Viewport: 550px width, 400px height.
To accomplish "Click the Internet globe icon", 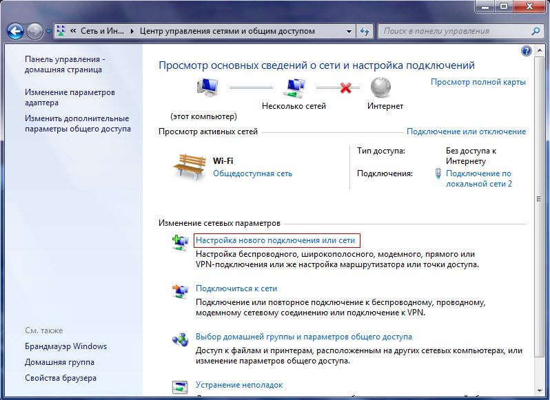I will (x=380, y=87).
